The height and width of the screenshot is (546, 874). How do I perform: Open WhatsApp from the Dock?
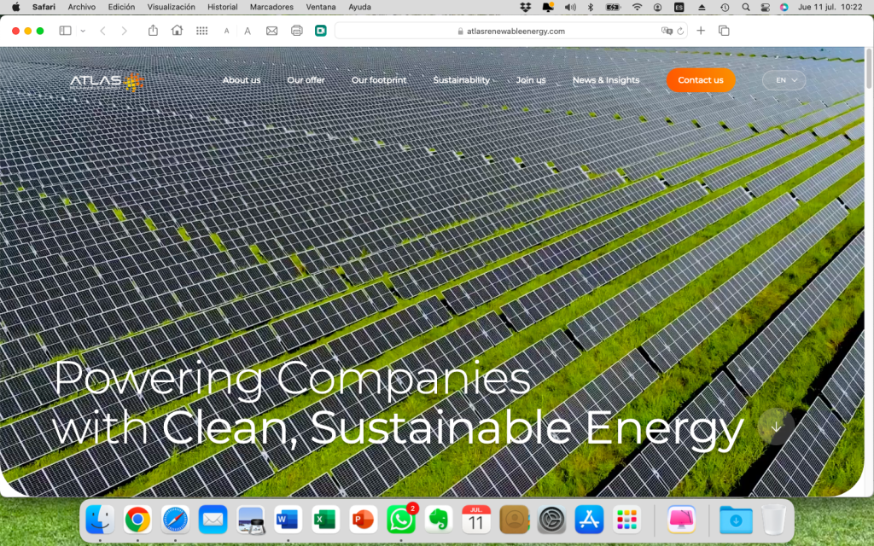point(400,519)
